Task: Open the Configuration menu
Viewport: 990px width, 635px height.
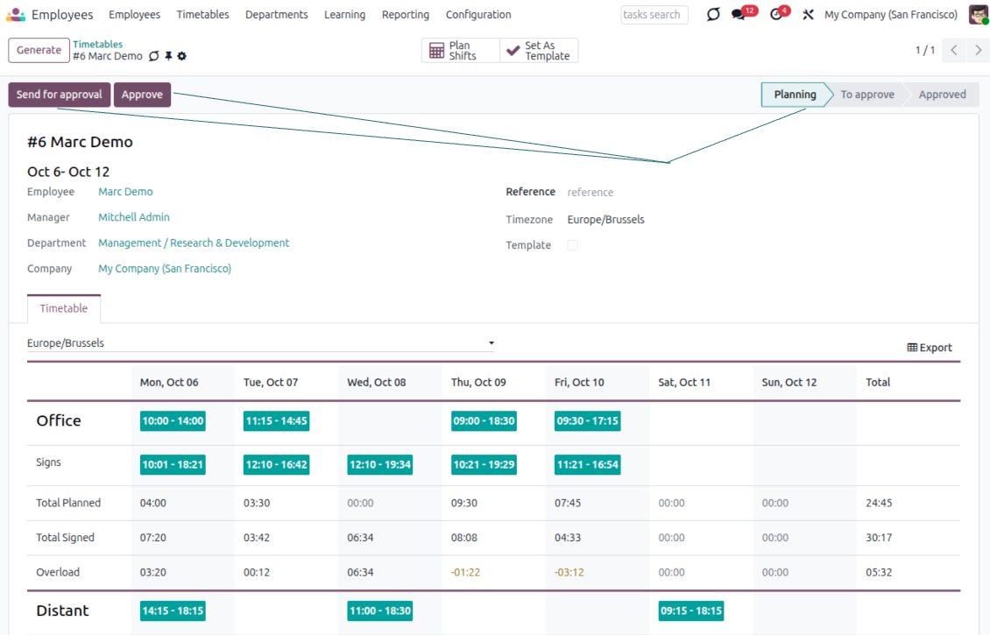Action: pyautogui.click(x=478, y=15)
